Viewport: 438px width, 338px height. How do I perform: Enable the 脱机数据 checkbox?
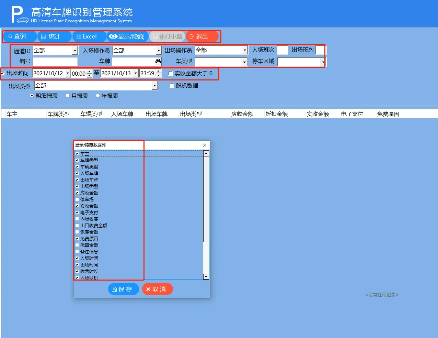coord(172,86)
